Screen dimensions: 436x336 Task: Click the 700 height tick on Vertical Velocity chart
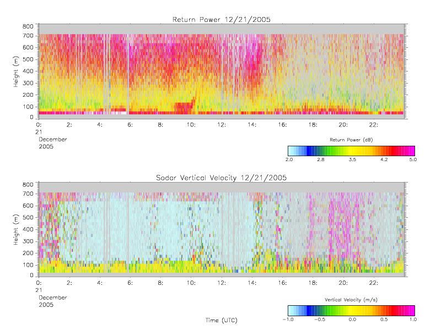[x=28, y=194]
